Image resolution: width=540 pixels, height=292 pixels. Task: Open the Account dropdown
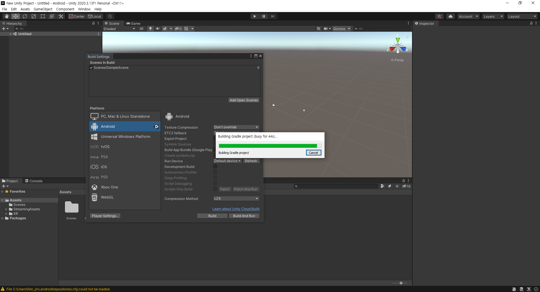468,16
